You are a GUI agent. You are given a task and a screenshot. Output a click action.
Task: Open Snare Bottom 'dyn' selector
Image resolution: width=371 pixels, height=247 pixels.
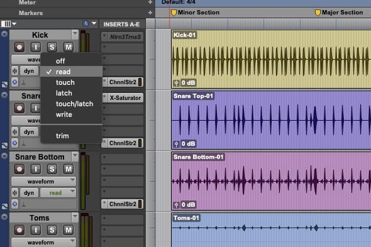29,192
